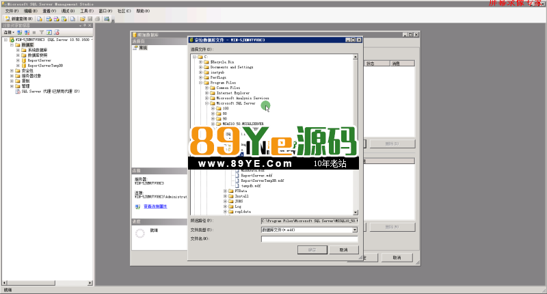
Task: Expand the 复制 (Replication) node
Action: coord(12,81)
